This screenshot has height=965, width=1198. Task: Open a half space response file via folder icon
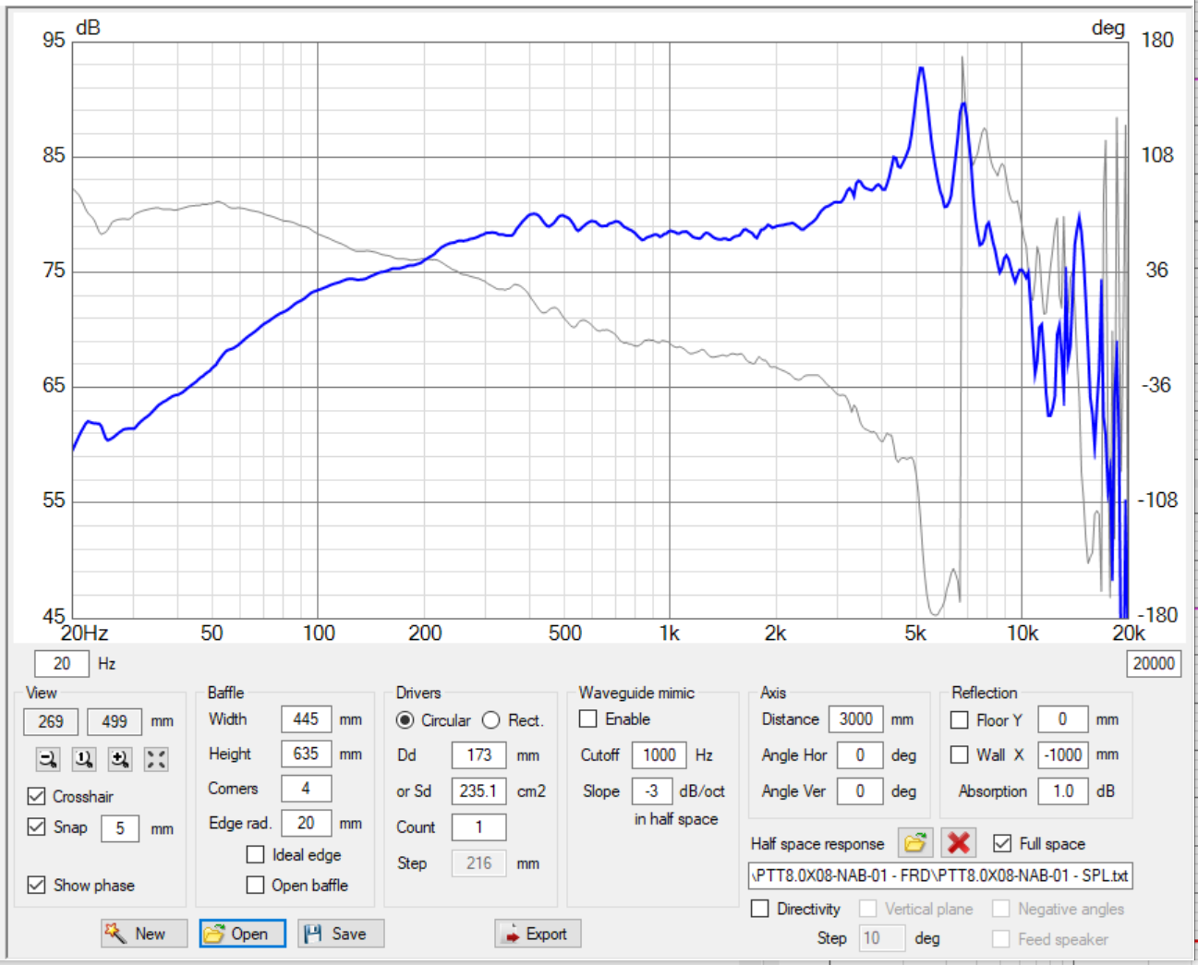pyautogui.click(x=914, y=842)
